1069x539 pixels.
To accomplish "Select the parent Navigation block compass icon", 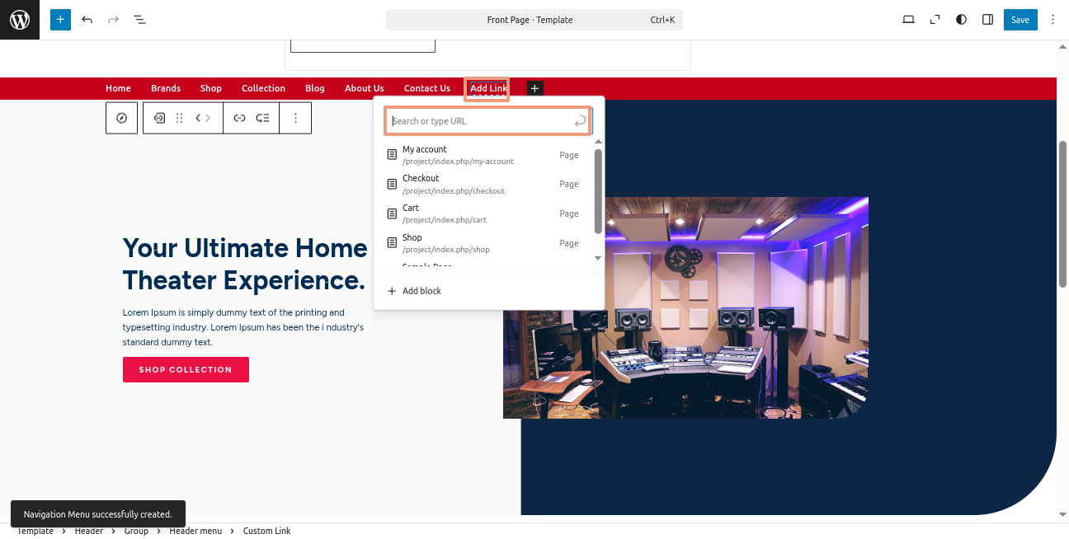I will click(x=122, y=118).
